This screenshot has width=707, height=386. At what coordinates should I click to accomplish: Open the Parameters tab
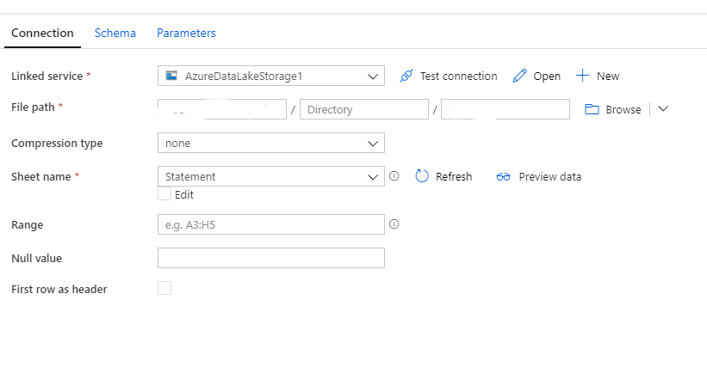[x=186, y=33]
